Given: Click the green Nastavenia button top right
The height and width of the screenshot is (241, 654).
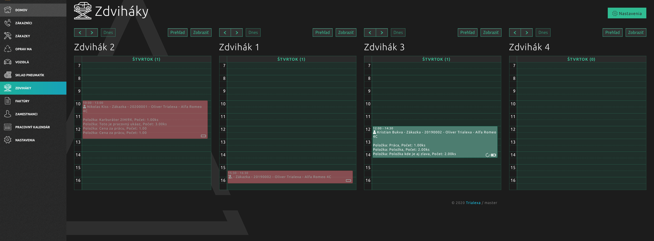Looking at the screenshot, I should pyautogui.click(x=627, y=14).
